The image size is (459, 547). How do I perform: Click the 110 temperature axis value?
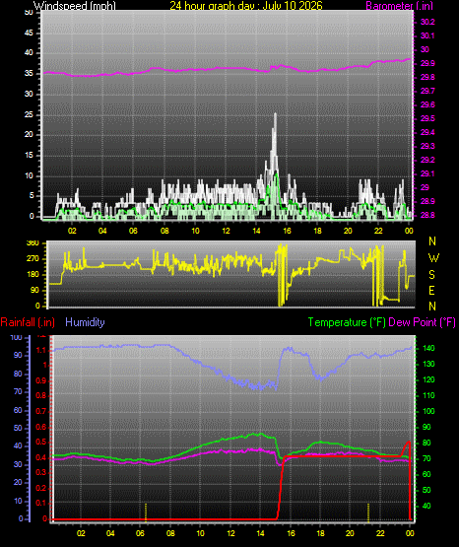point(428,395)
